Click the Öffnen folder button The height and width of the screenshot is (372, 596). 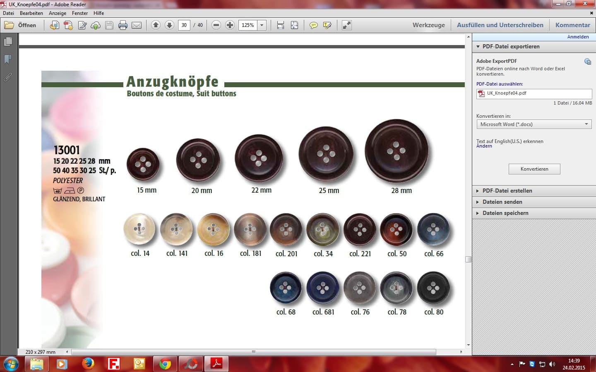pyautogui.click(x=20, y=25)
